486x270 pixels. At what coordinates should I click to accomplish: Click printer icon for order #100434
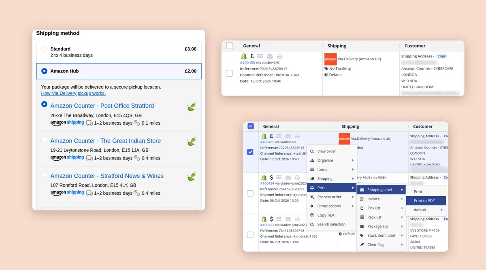pyautogui.click(x=297, y=177)
